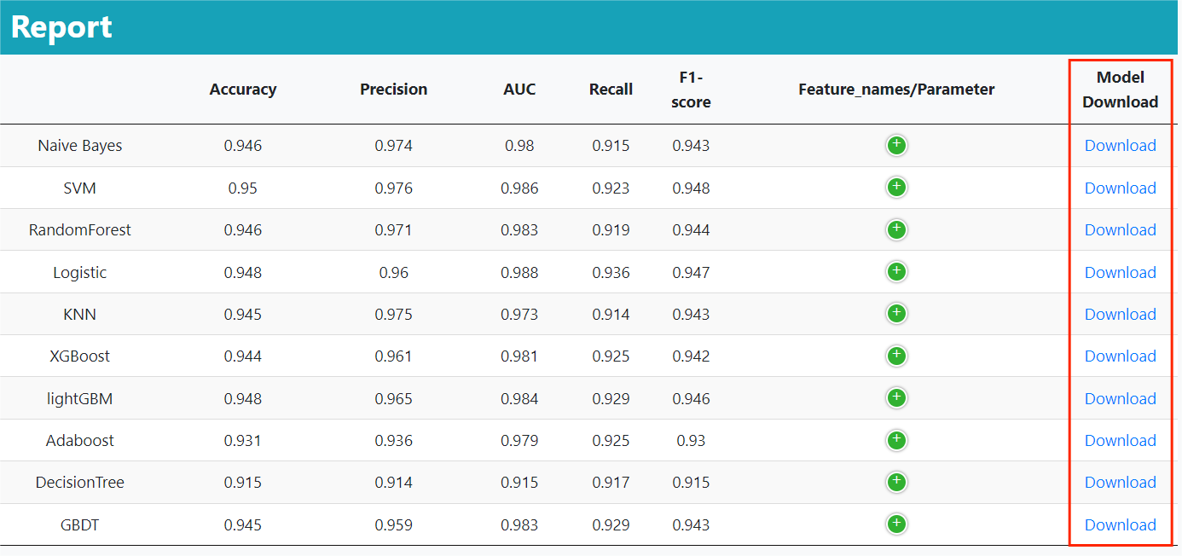
Task: Click the Download link for KNN
Action: [1120, 314]
